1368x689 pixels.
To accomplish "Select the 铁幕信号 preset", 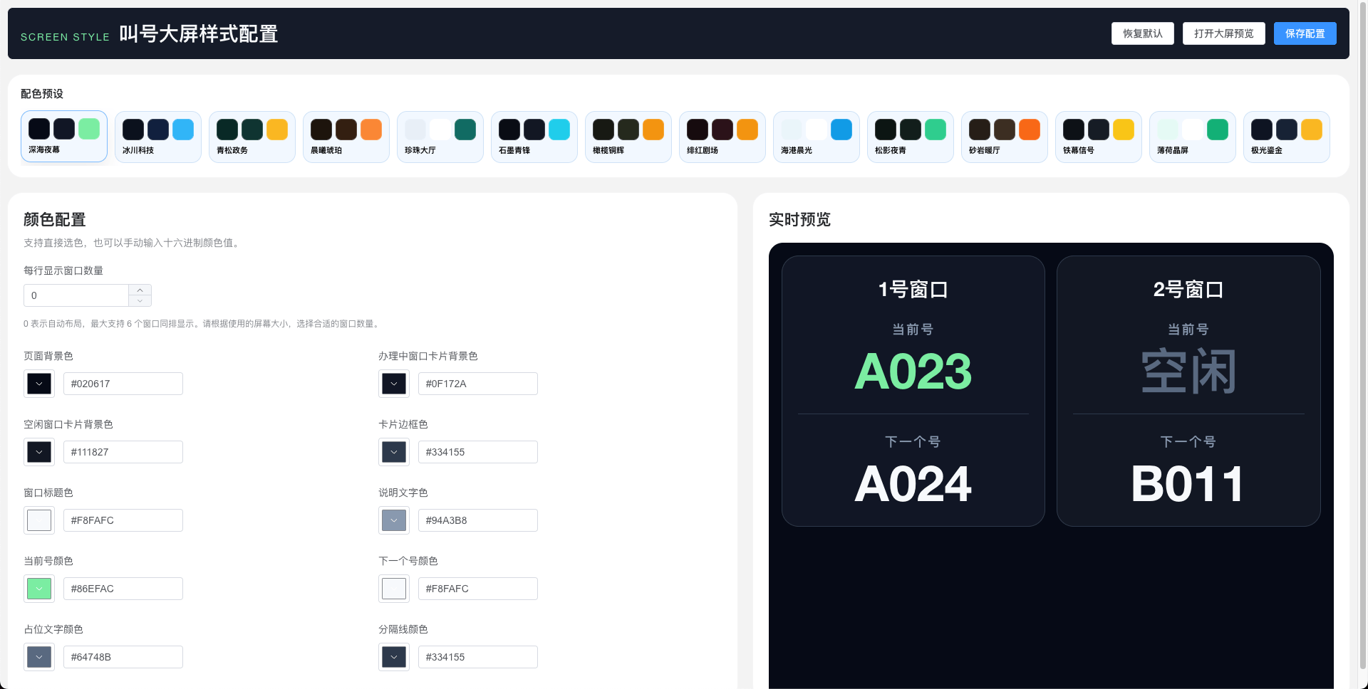I will pyautogui.click(x=1099, y=137).
